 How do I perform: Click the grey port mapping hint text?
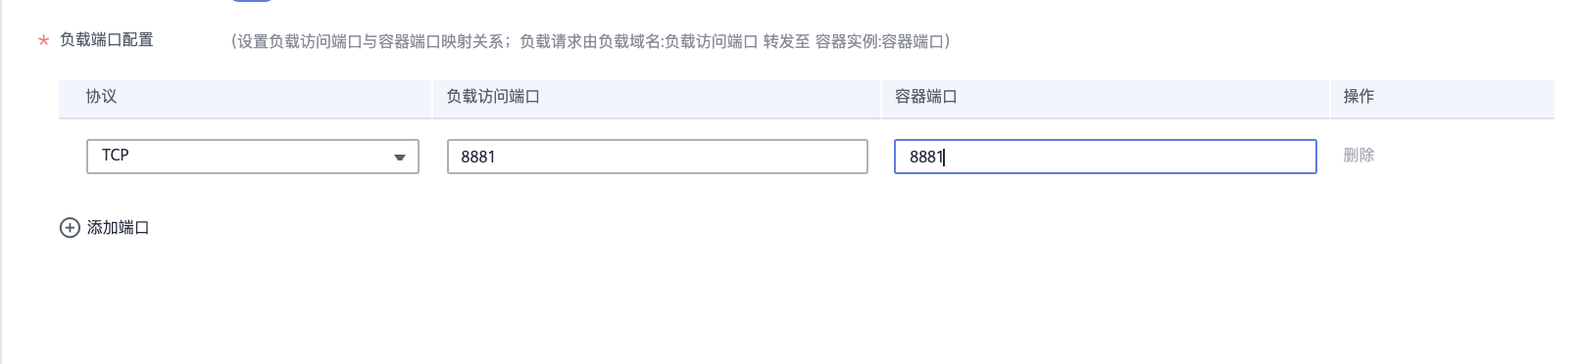(x=590, y=41)
